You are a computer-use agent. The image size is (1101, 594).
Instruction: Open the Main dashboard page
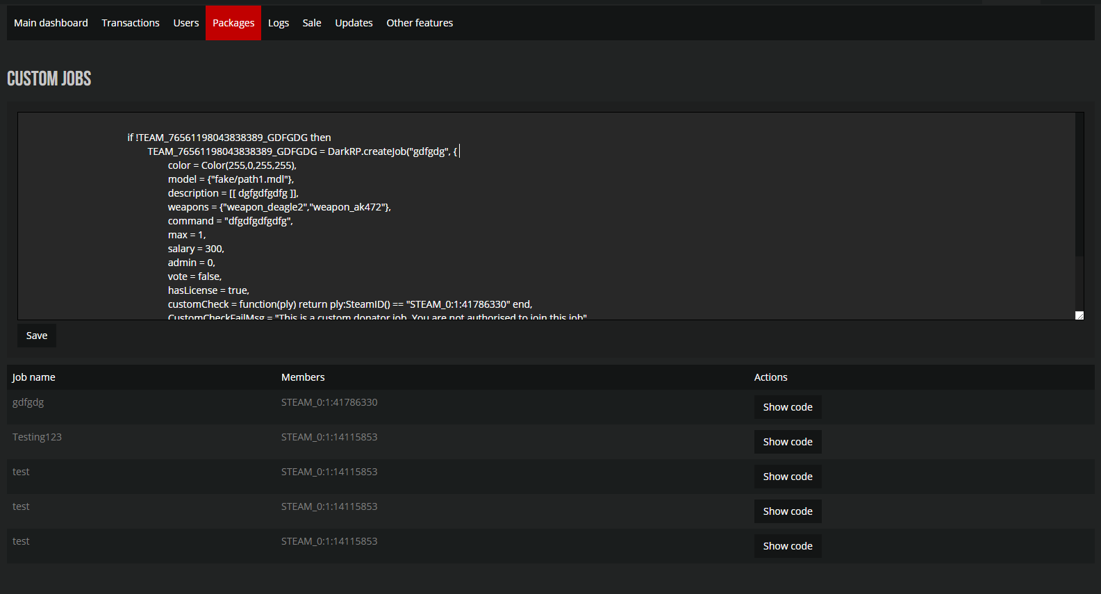coord(51,23)
